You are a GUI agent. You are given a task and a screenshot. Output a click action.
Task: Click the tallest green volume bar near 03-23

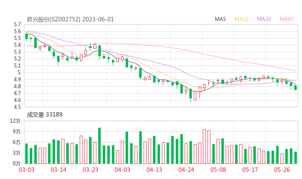pyautogui.click(x=100, y=146)
